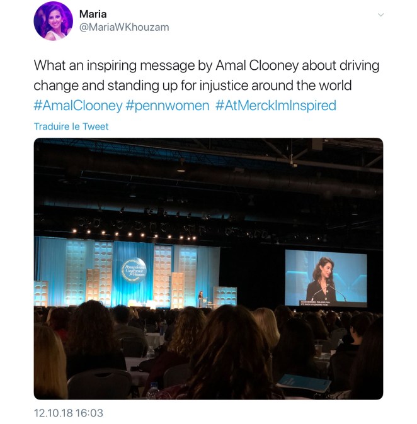Click the water bottle at bottom of photo
The height and width of the screenshot is (424, 417).
[x=153, y=391]
